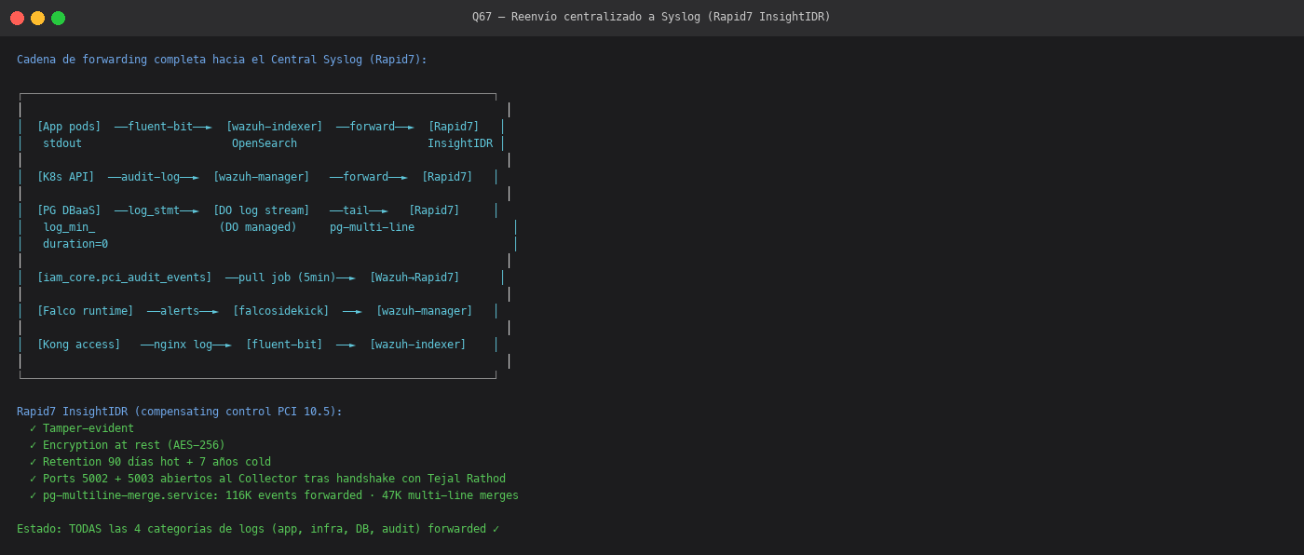Viewport: 1304px width, 555px height.
Task: Click the window title 'Q67 — Reenvío centralizado a Syslog'
Action: [651, 17]
